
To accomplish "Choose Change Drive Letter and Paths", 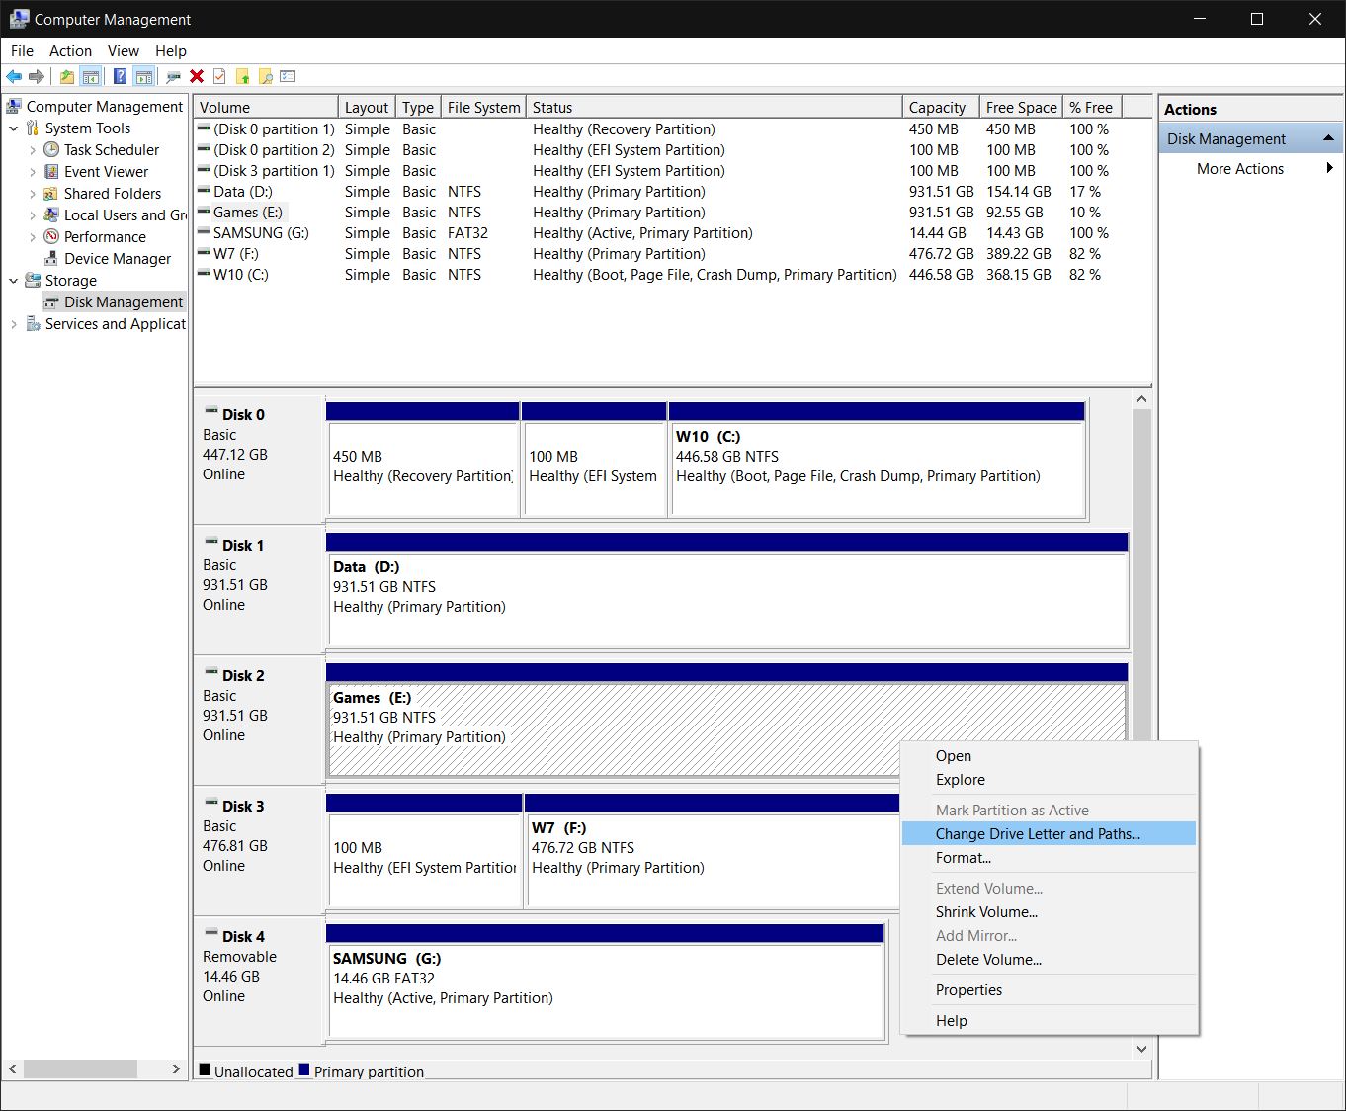I will tap(1050, 834).
